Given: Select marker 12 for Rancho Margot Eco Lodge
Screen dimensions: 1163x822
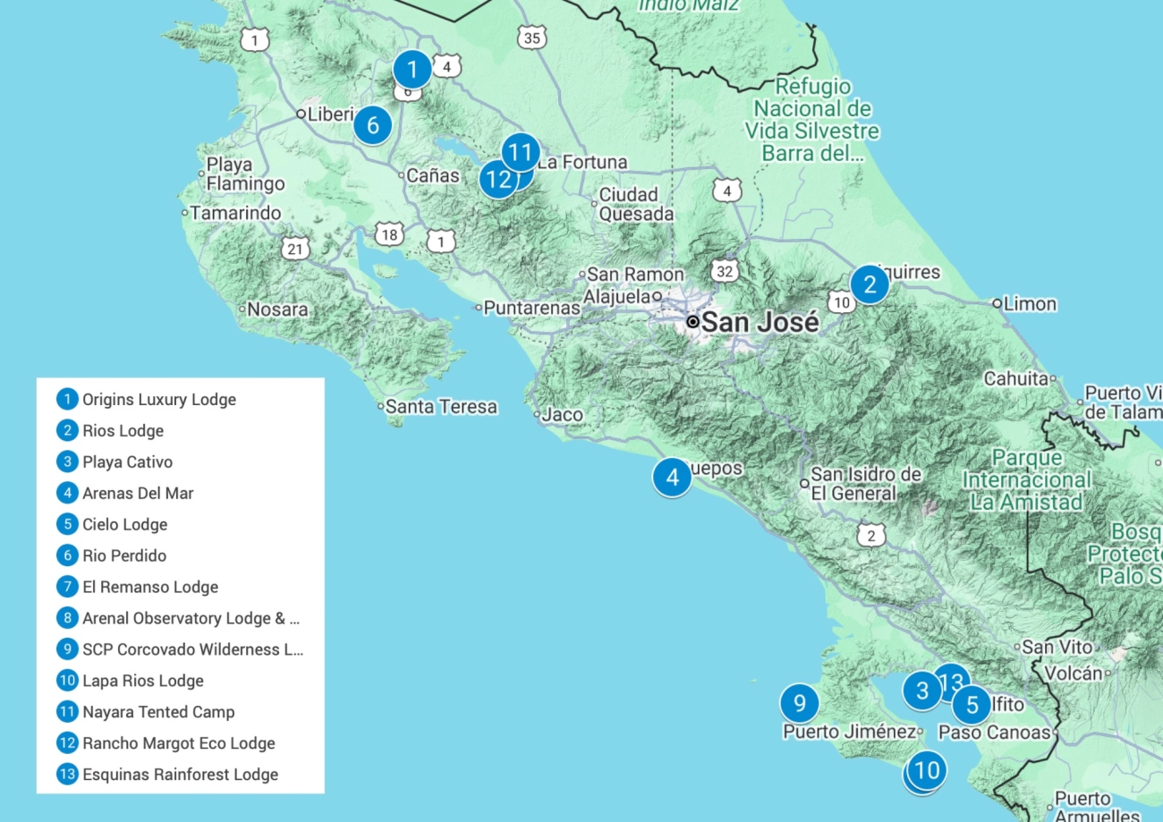Looking at the screenshot, I should [x=498, y=178].
